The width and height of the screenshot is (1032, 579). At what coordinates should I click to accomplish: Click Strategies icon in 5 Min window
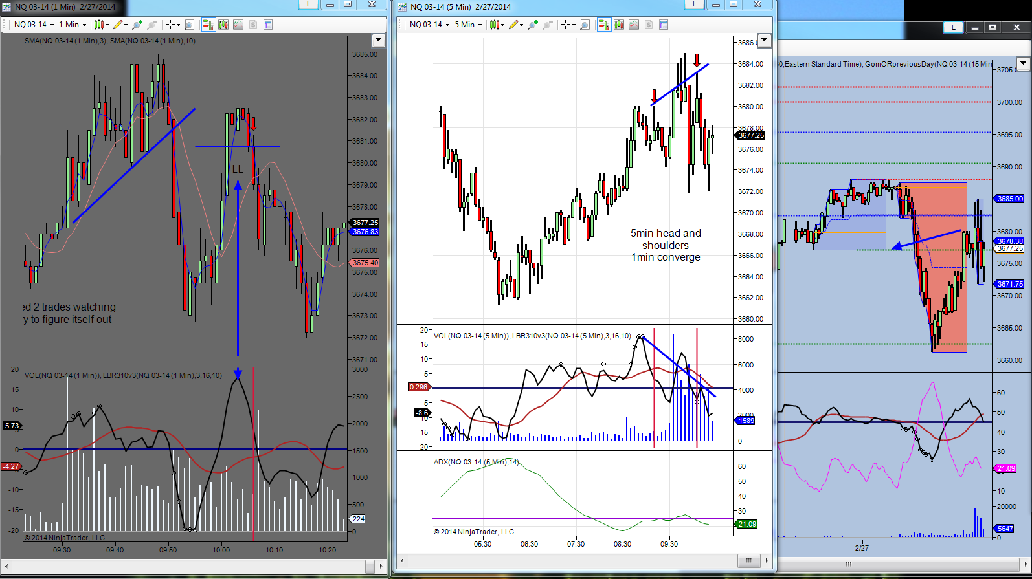[x=649, y=25]
